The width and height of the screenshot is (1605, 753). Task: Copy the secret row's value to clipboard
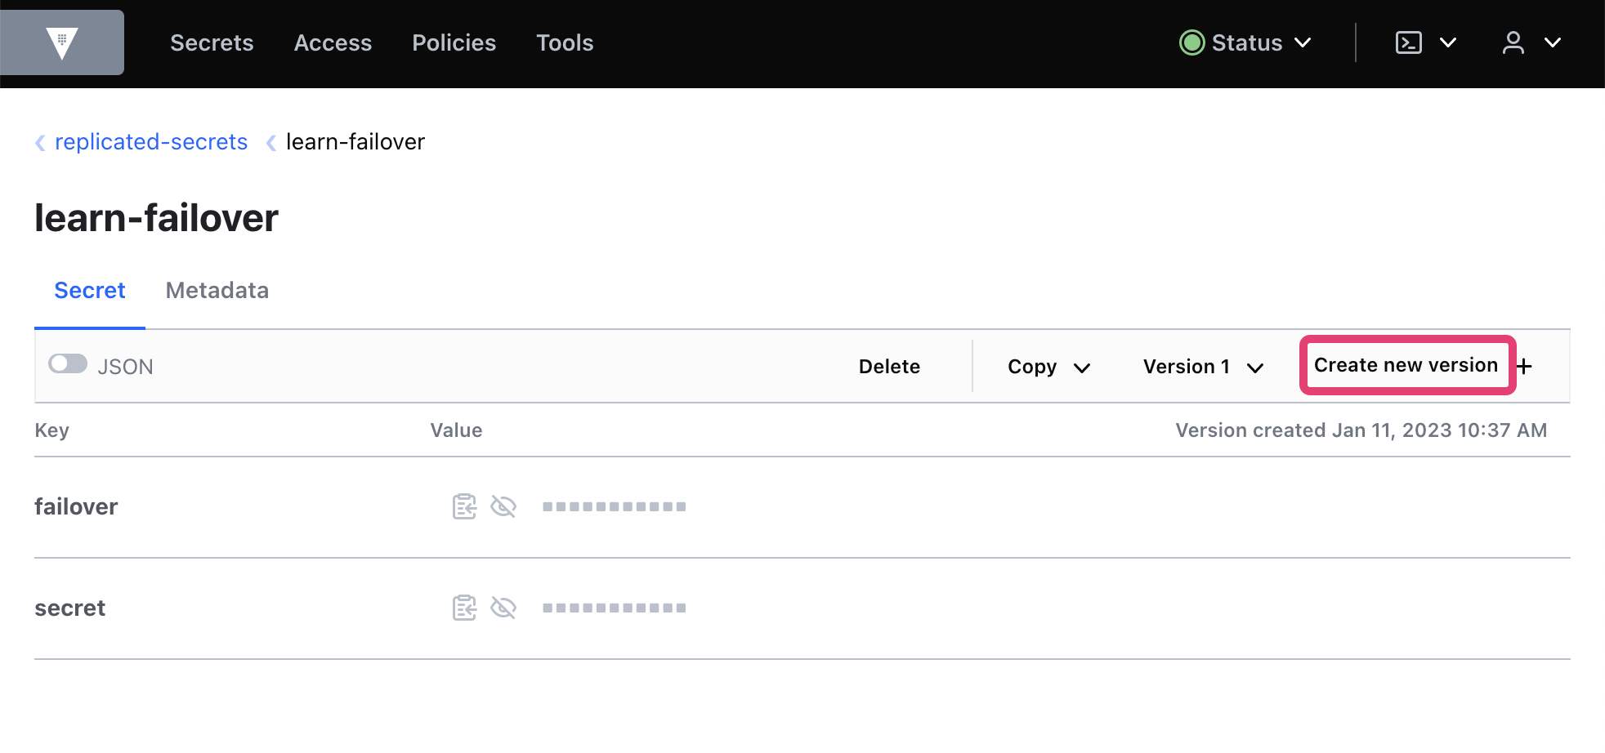[464, 608]
